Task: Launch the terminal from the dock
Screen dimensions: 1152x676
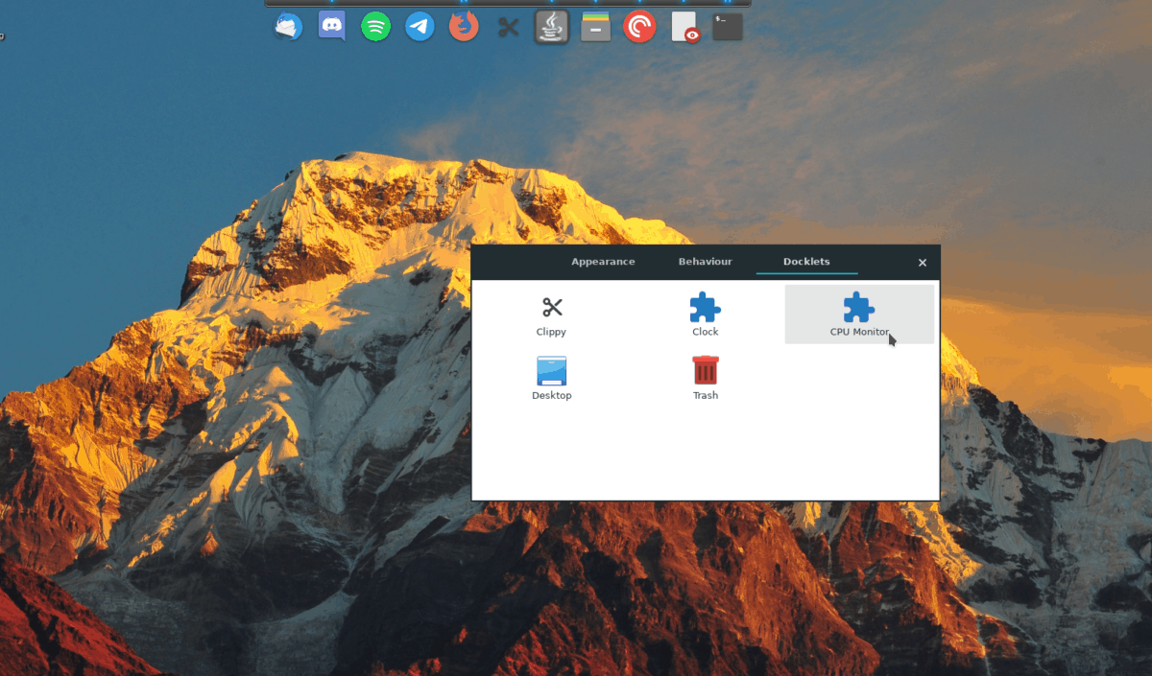Action: coord(727,26)
